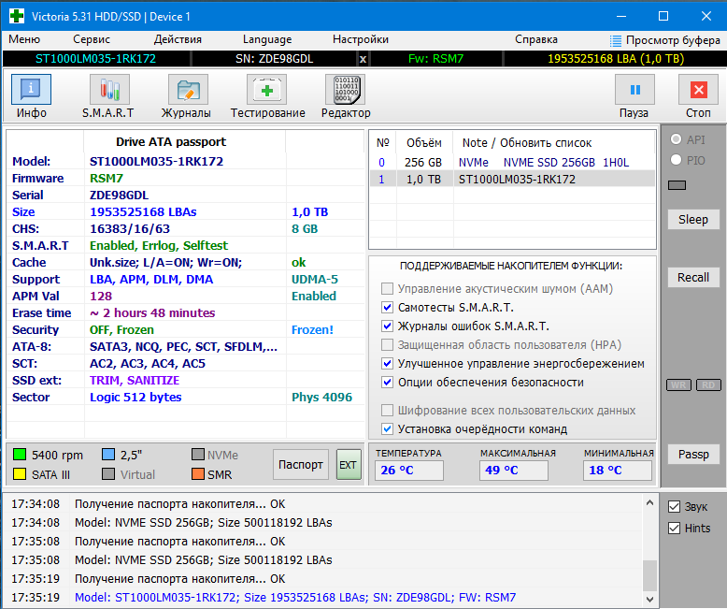Click the red Стоп icon
The image size is (727, 609).
698,89
